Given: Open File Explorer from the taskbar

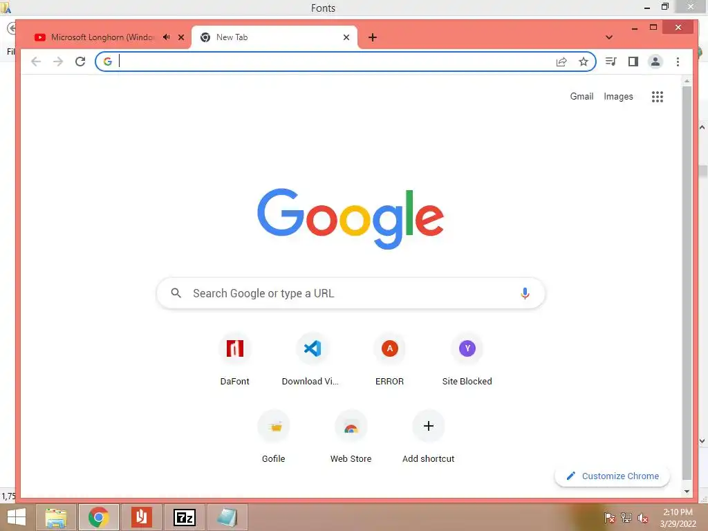Looking at the screenshot, I should tap(56, 517).
